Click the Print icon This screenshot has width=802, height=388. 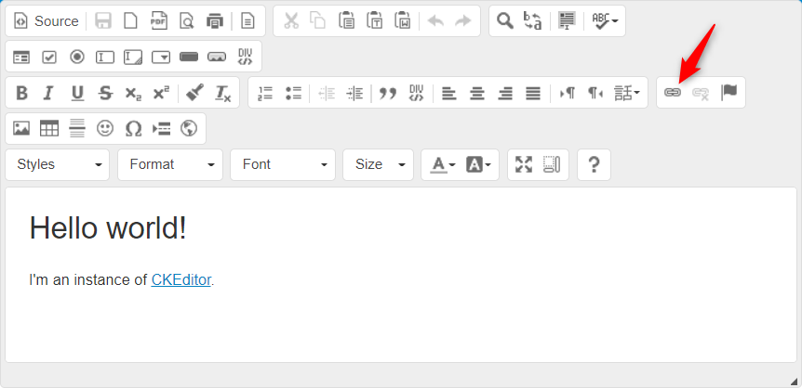[x=214, y=21]
